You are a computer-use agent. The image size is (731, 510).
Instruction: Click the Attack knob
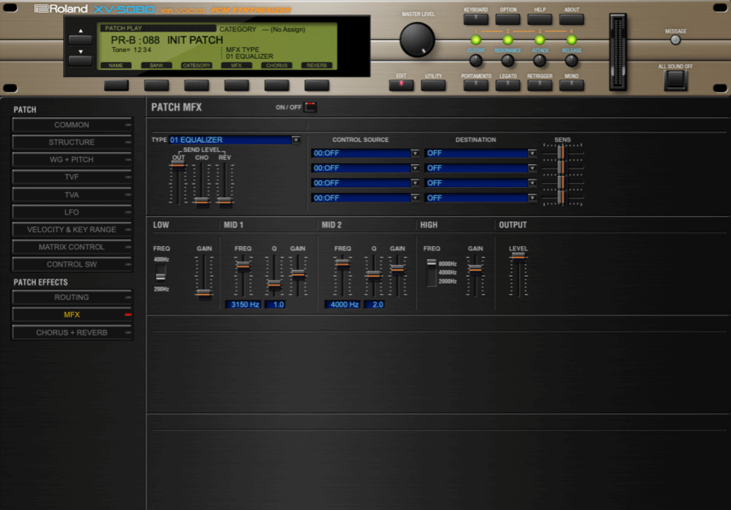click(x=540, y=60)
